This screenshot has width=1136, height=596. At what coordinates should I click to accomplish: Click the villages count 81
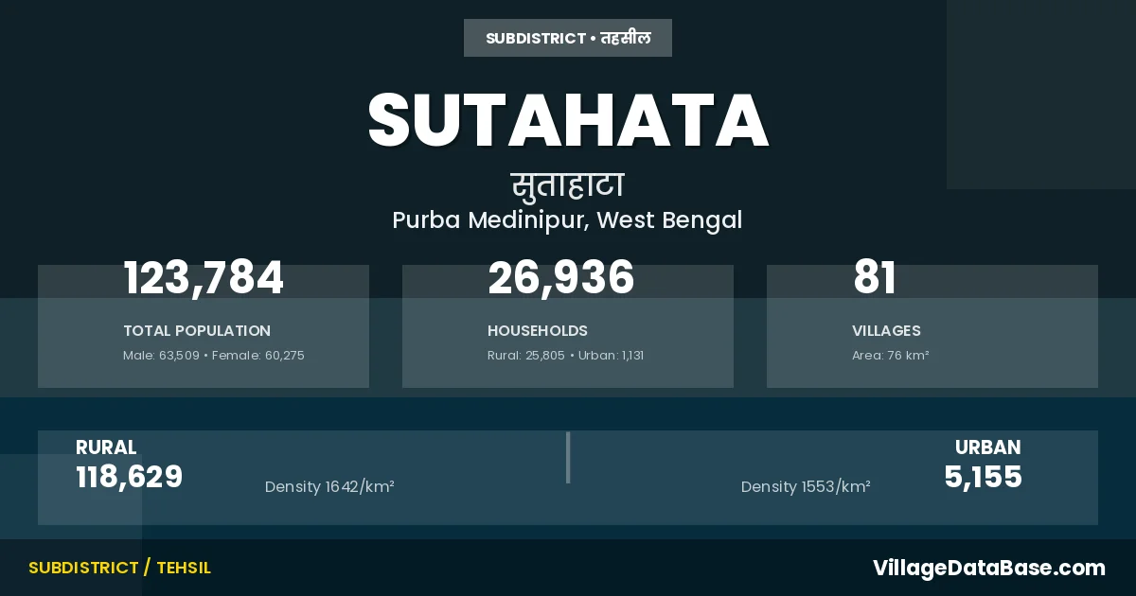[x=874, y=278]
